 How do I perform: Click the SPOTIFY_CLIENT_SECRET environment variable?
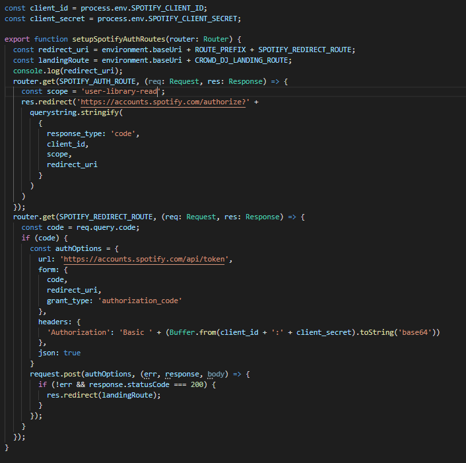(193, 19)
